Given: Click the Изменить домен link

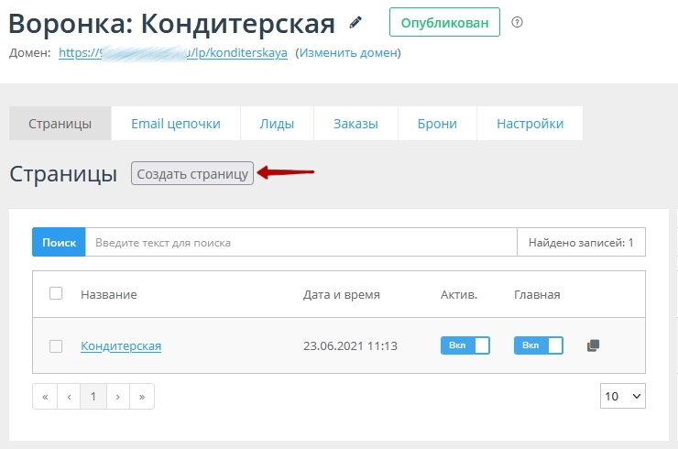Looking at the screenshot, I should [x=348, y=53].
